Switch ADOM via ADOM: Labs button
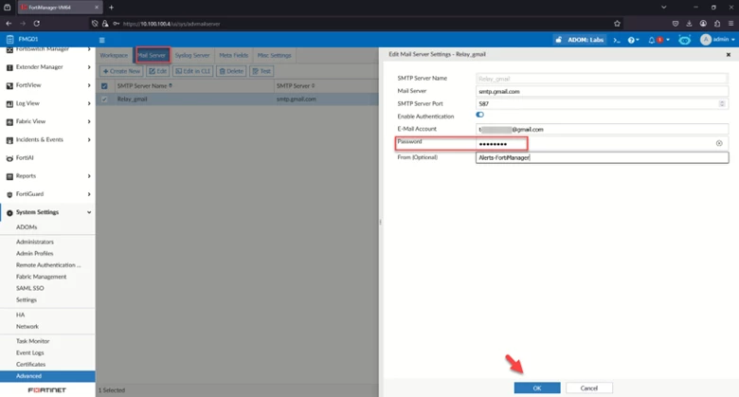The height and width of the screenshot is (397, 739). coord(579,40)
